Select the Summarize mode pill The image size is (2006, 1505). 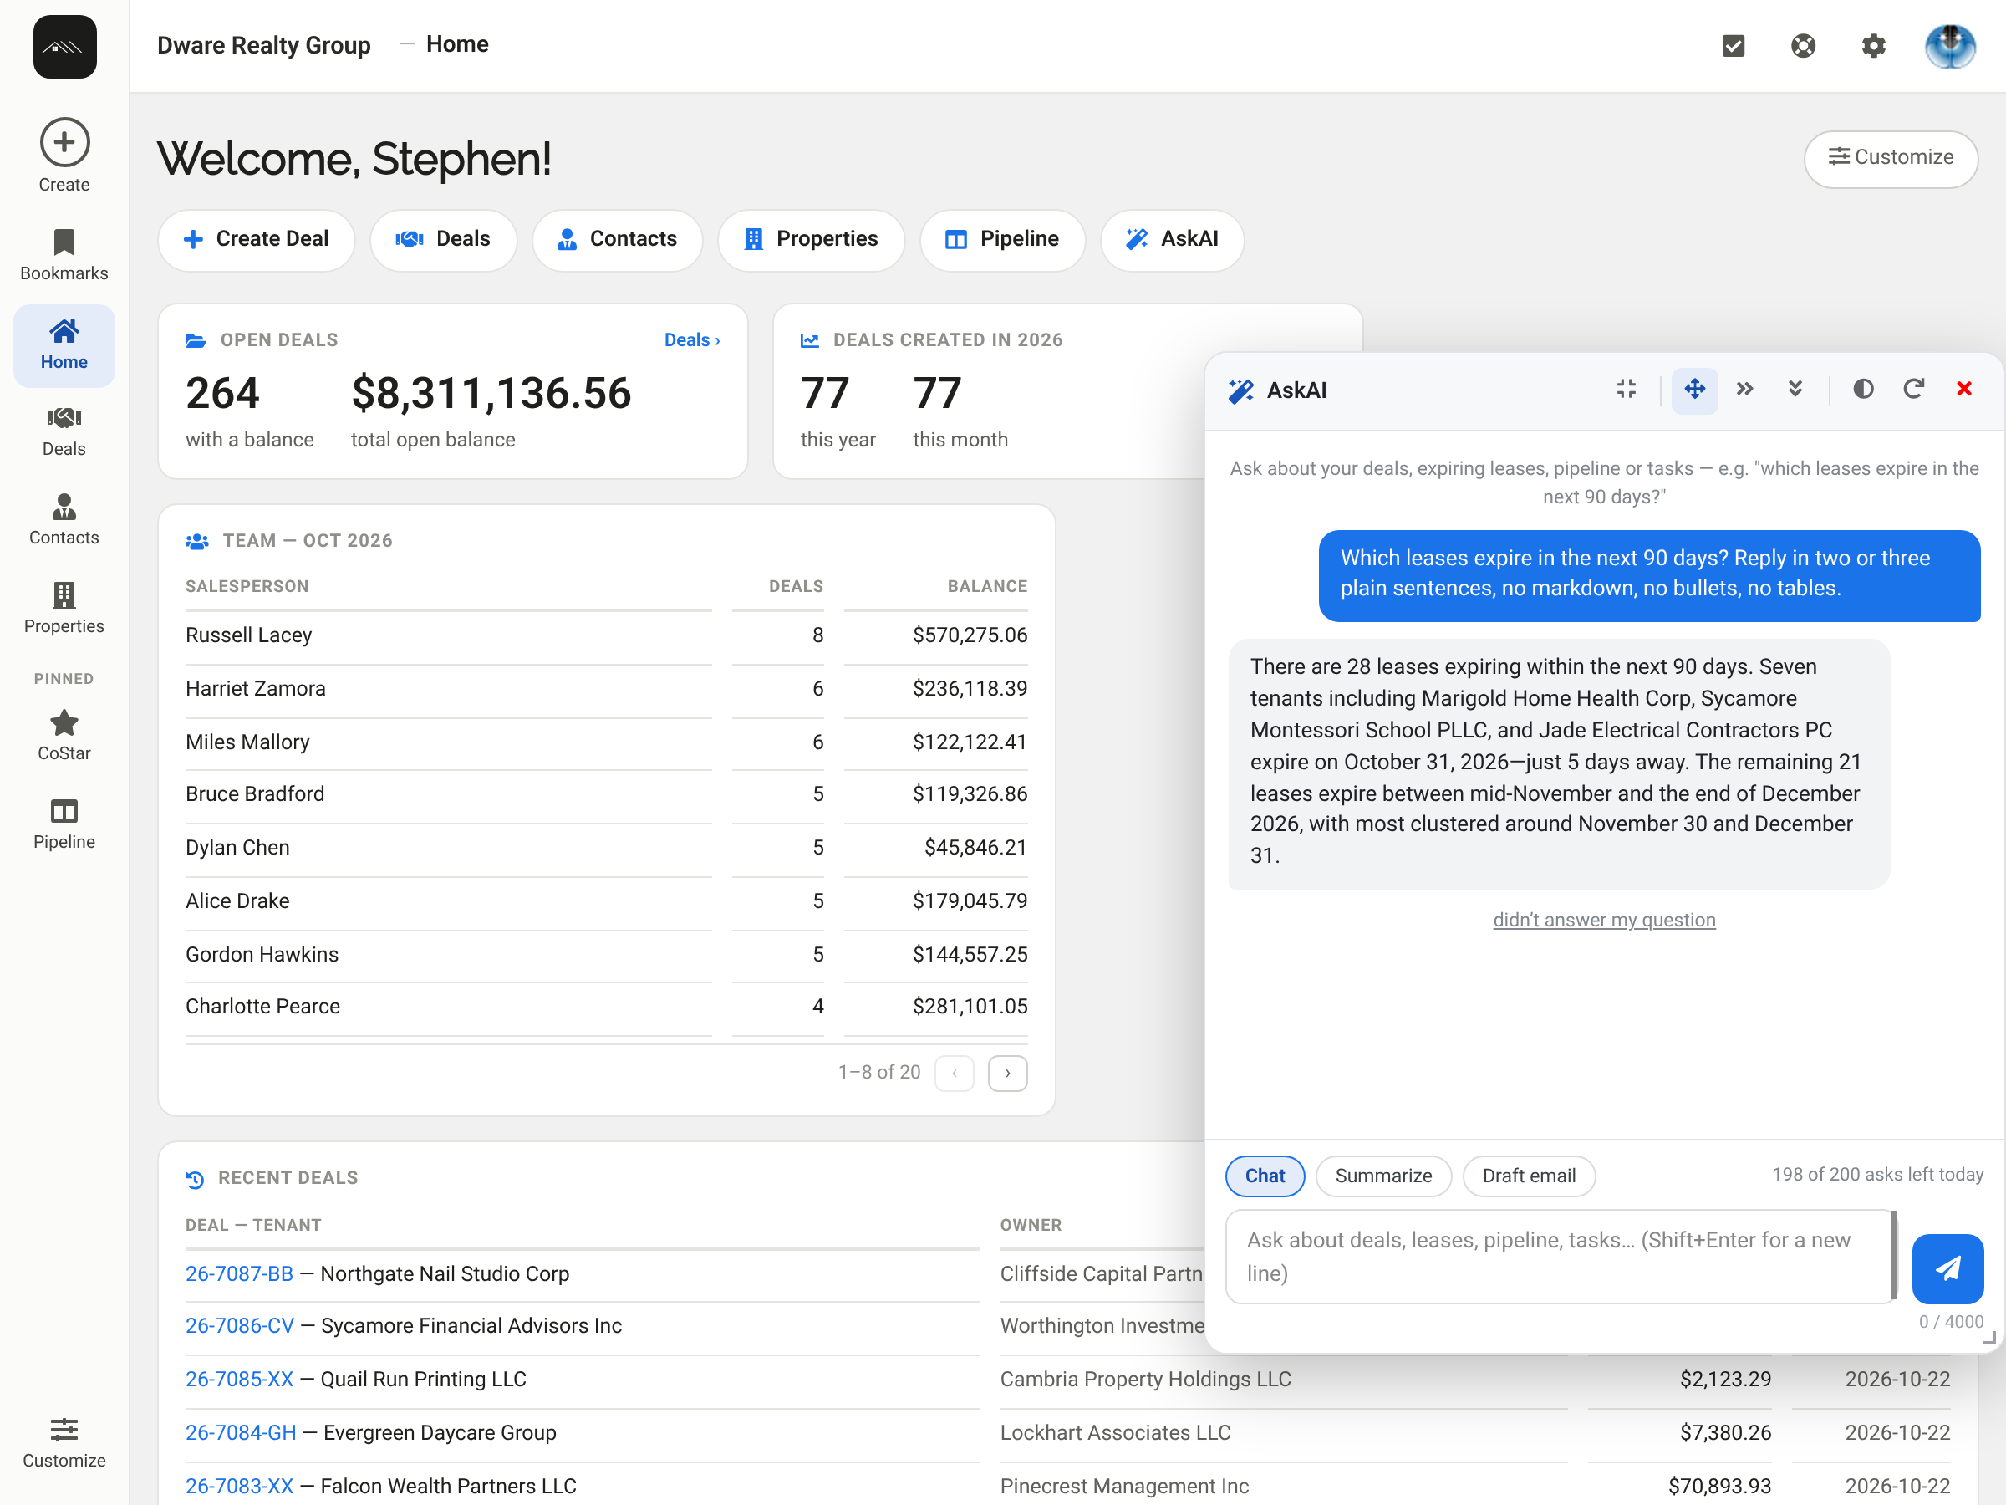coord(1383,1176)
